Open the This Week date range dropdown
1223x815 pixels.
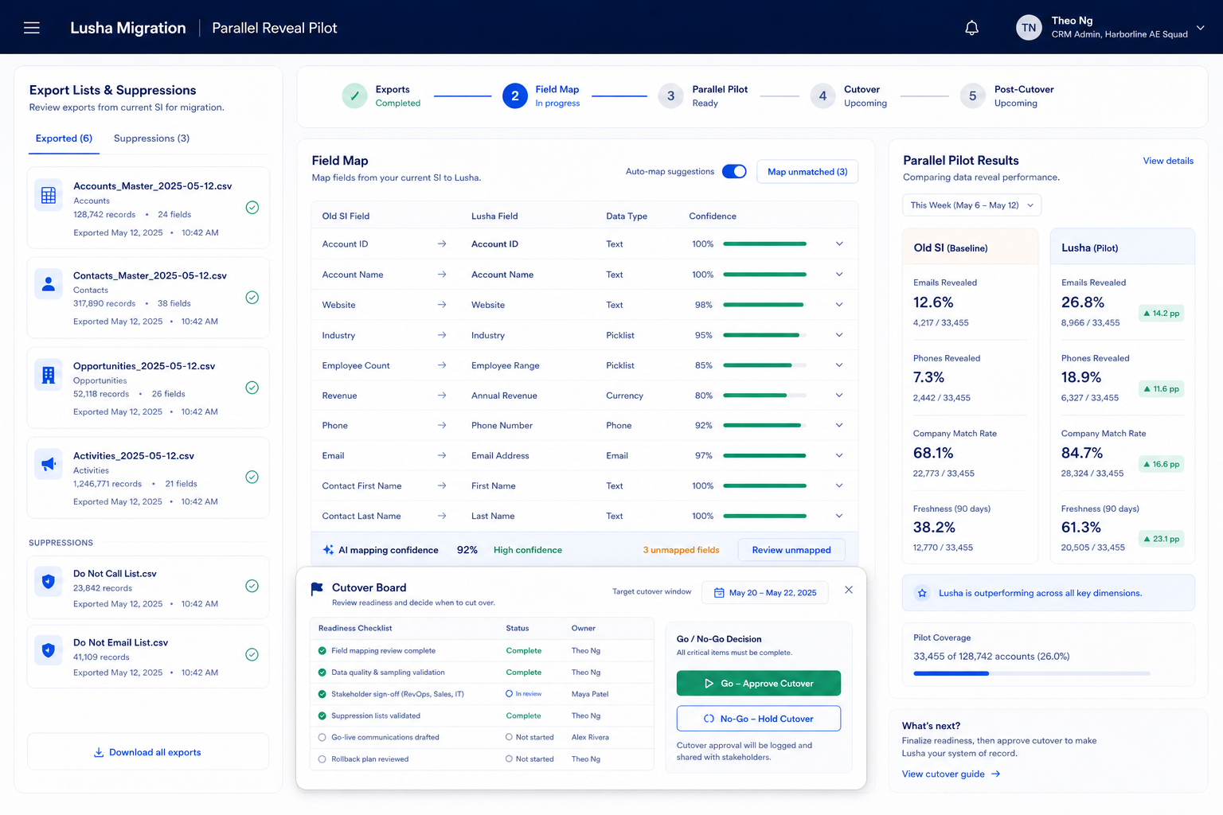tap(971, 205)
